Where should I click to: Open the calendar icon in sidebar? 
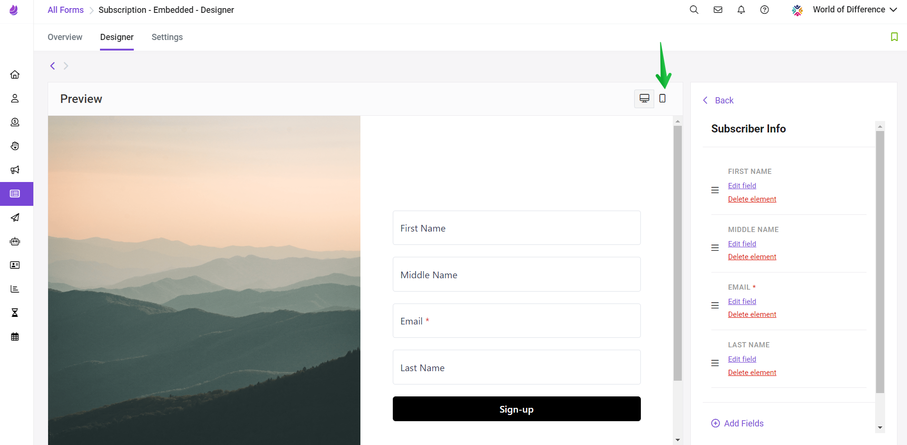tap(15, 336)
